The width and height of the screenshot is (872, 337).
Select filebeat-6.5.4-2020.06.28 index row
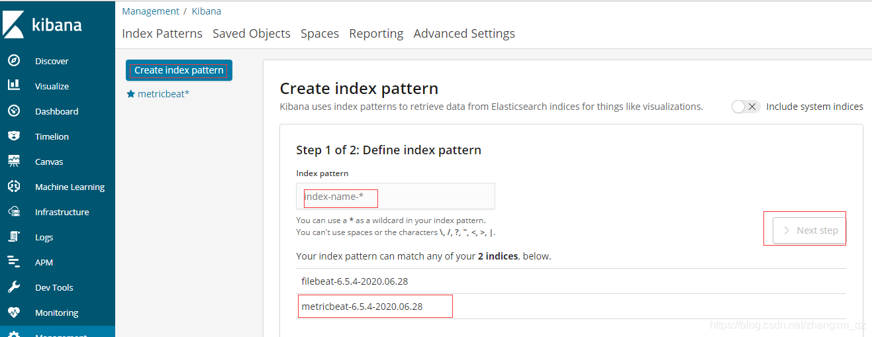pyautogui.click(x=571, y=281)
